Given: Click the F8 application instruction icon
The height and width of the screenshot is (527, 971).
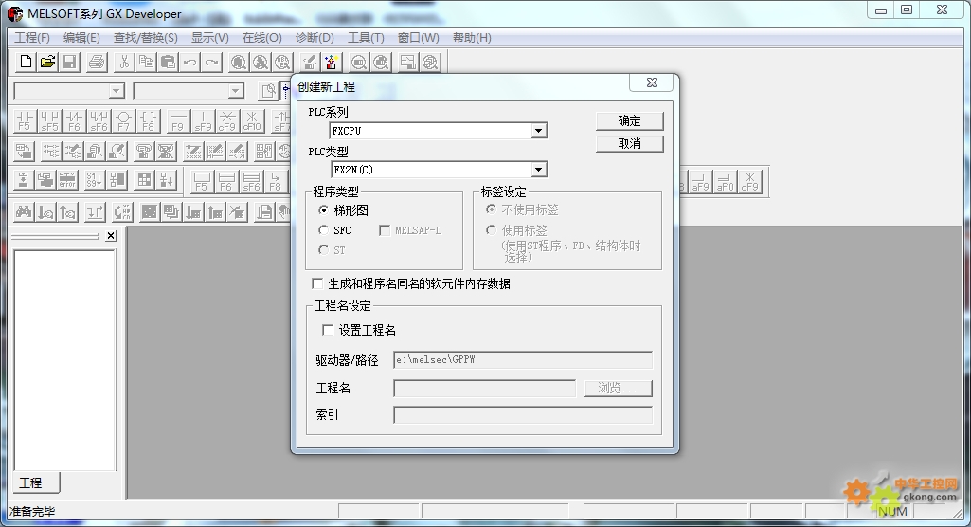Looking at the screenshot, I should [149, 121].
